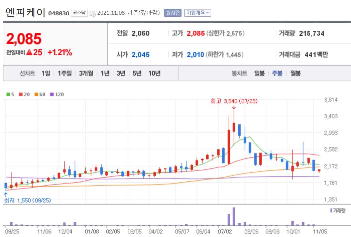Click the 11/05 date label on x-axis
351x237 pixels.
tap(320, 231)
